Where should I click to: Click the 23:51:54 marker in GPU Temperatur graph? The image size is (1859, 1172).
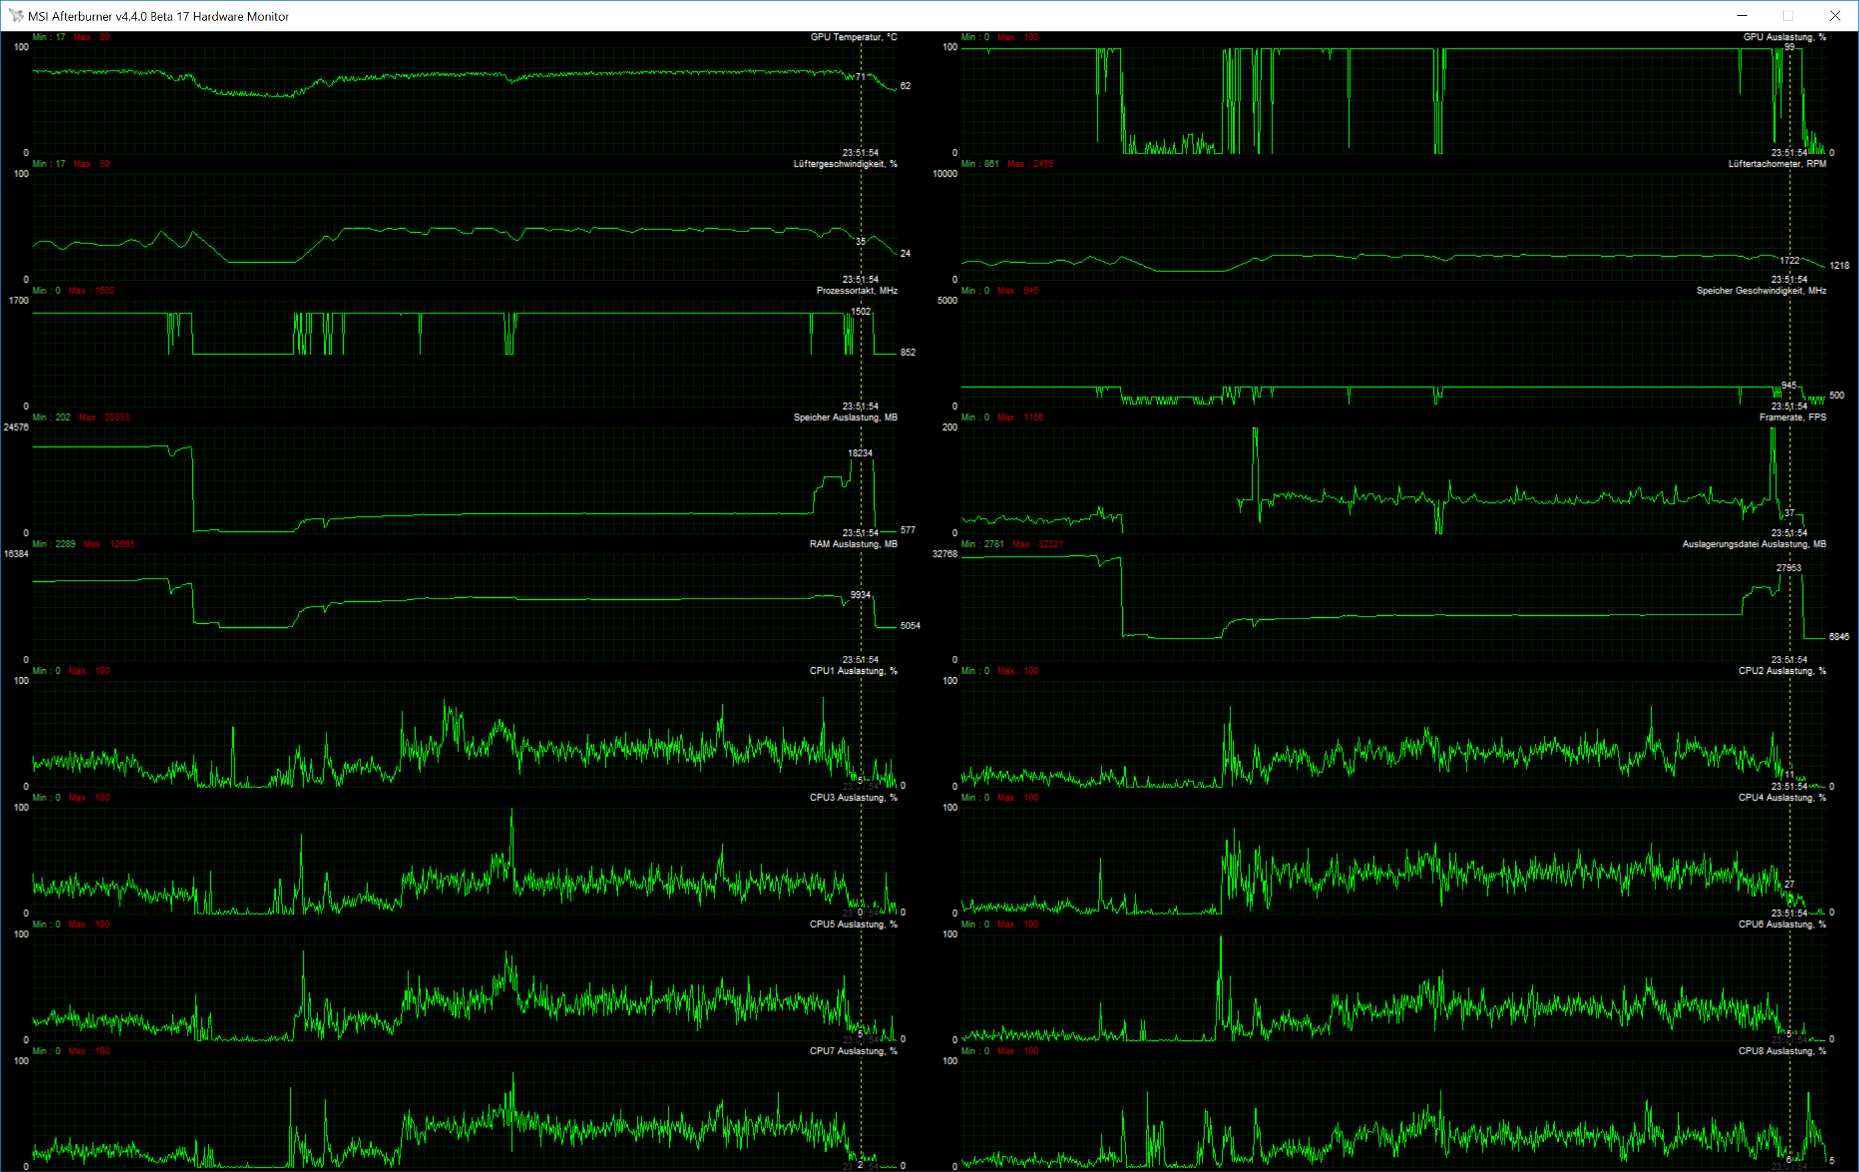860,153
